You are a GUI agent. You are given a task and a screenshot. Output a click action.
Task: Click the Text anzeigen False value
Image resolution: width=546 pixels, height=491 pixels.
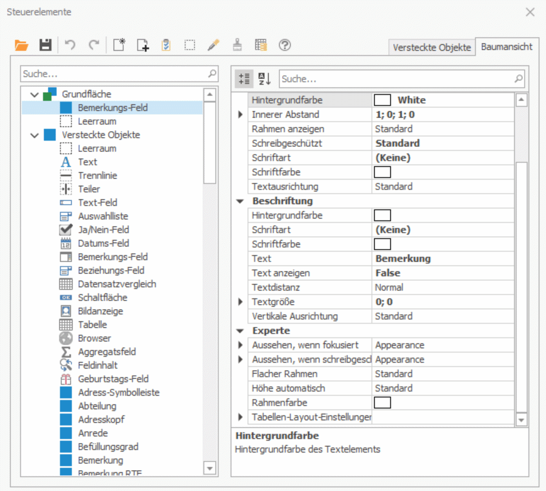coord(443,273)
